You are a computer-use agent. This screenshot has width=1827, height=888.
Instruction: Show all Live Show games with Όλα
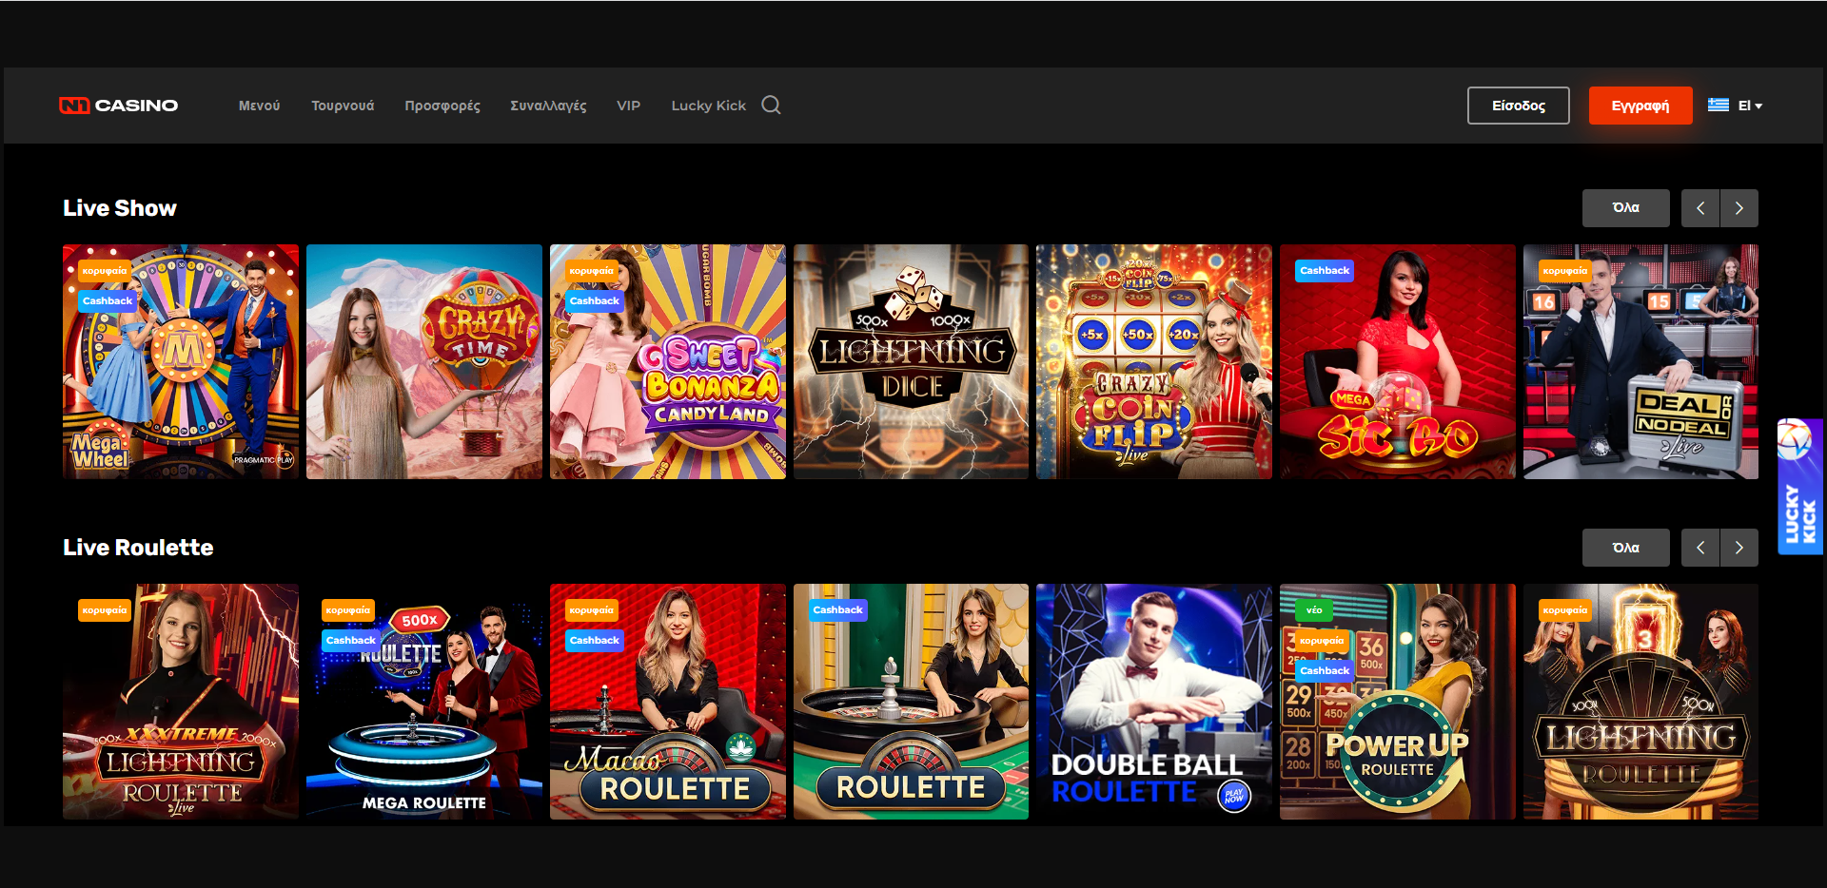click(1625, 207)
